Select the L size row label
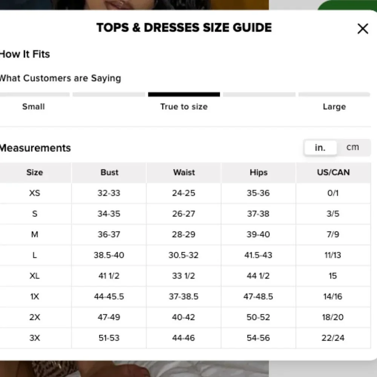The width and height of the screenshot is (377, 377). [35, 255]
